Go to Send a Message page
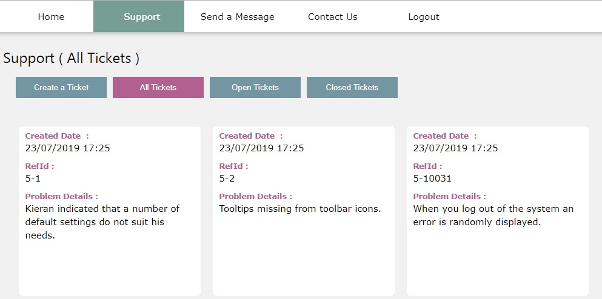This screenshot has height=299, width=602. pyautogui.click(x=237, y=17)
